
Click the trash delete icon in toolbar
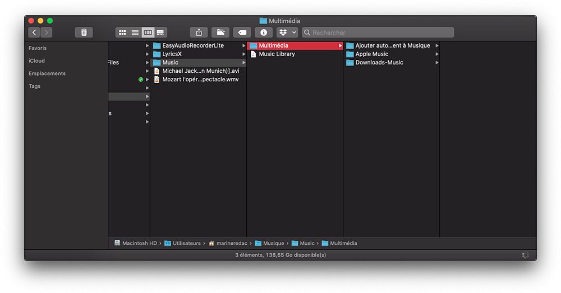[84, 32]
